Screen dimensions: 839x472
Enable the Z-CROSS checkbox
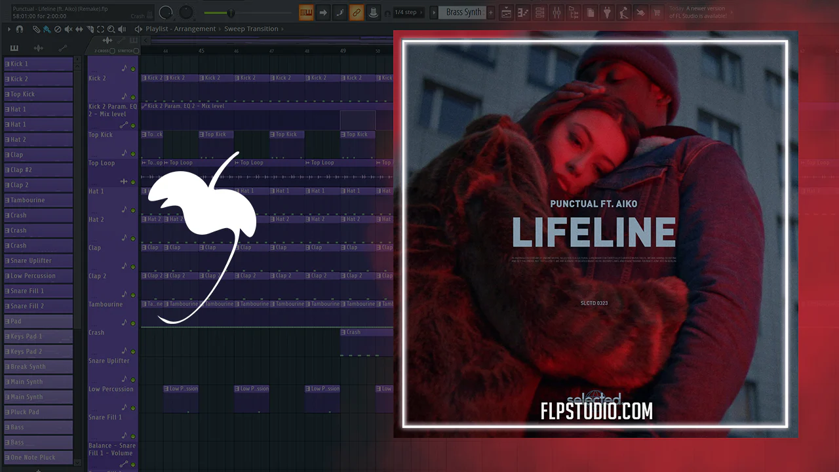[x=113, y=50]
